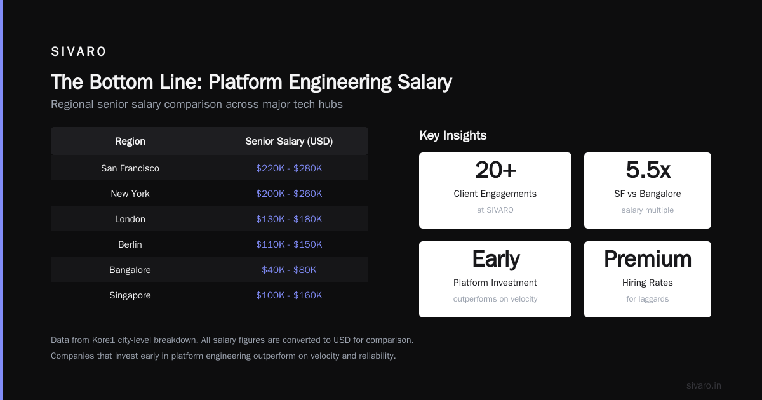Image resolution: width=762 pixels, height=400 pixels.
Task: Click the Bangalore row label
Action: (x=130, y=270)
